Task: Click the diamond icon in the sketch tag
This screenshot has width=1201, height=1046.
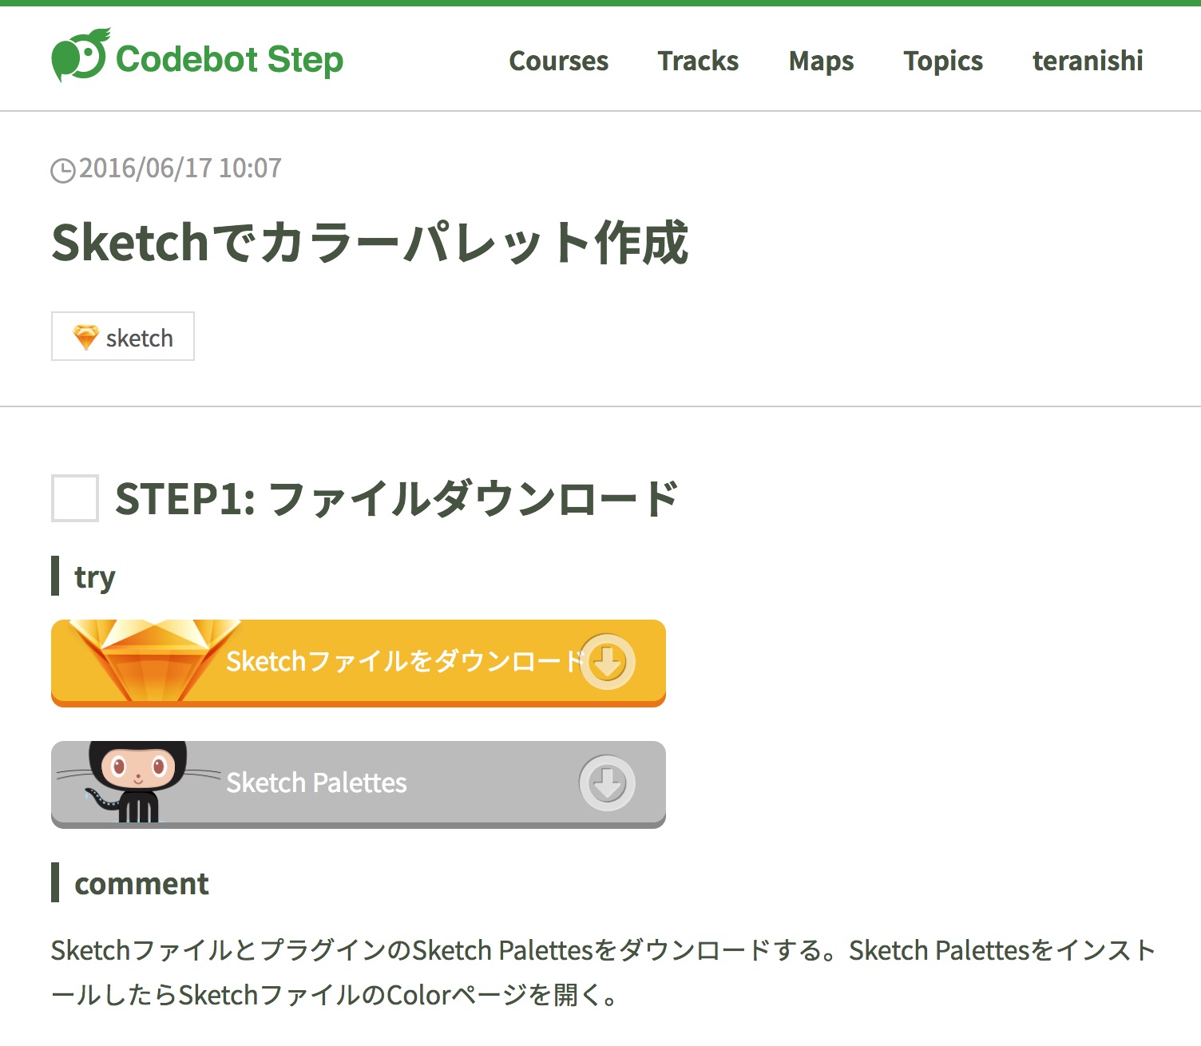Action: [85, 337]
